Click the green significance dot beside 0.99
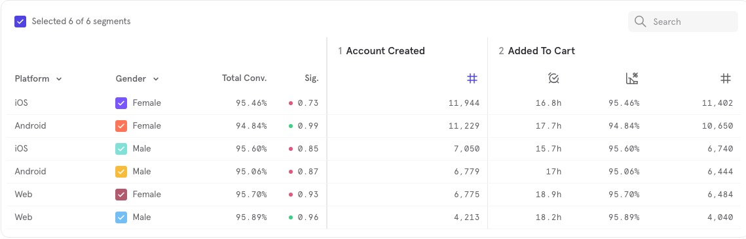The image size is (746, 239). (x=291, y=125)
